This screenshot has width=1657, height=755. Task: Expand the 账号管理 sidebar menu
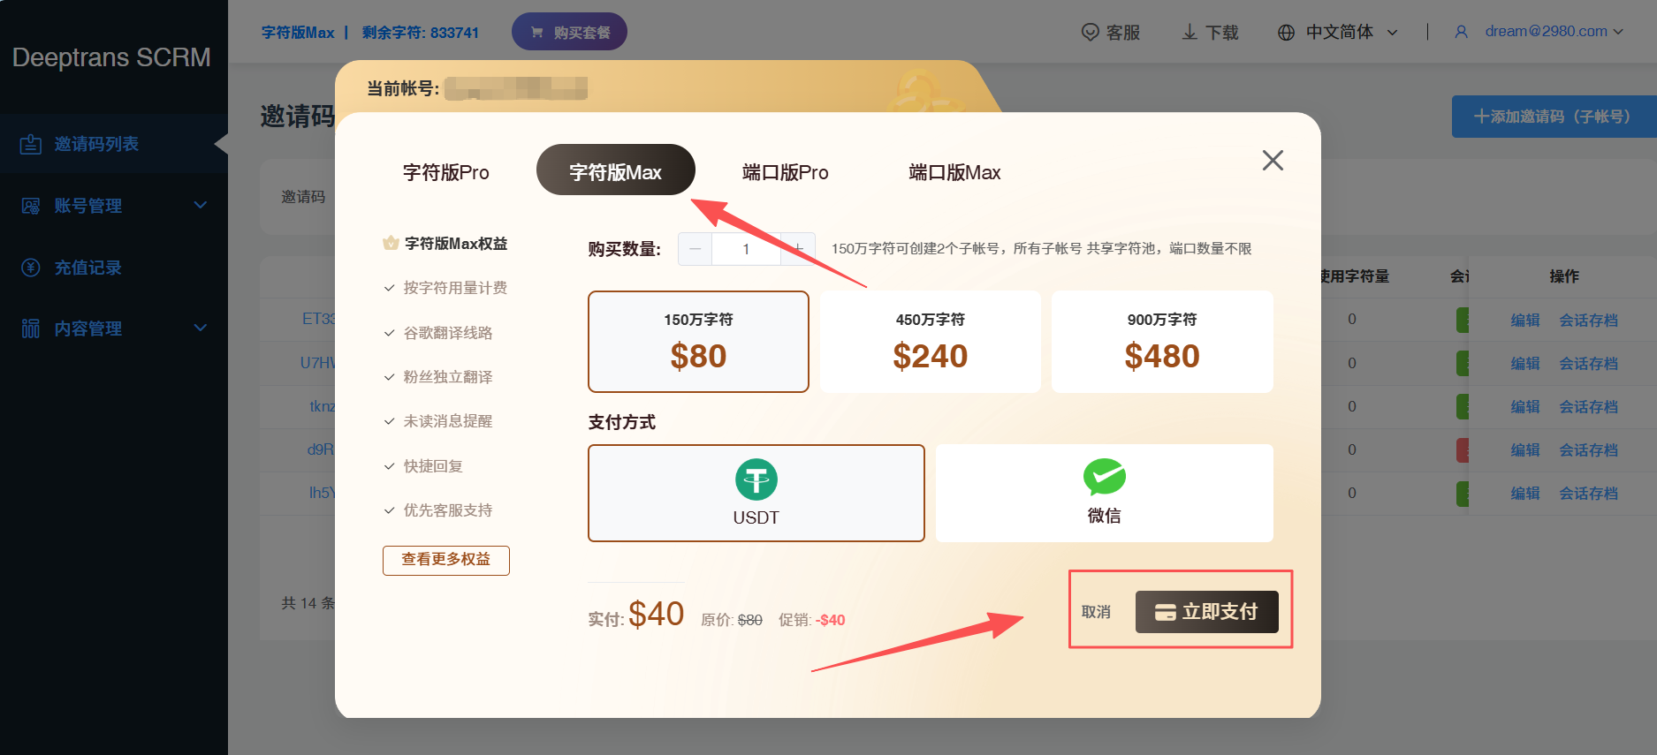pyautogui.click(x=114, y=206)
